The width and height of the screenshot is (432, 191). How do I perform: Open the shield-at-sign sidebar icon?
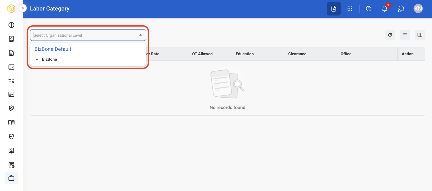pyautogui.click(x=11, y=108)
